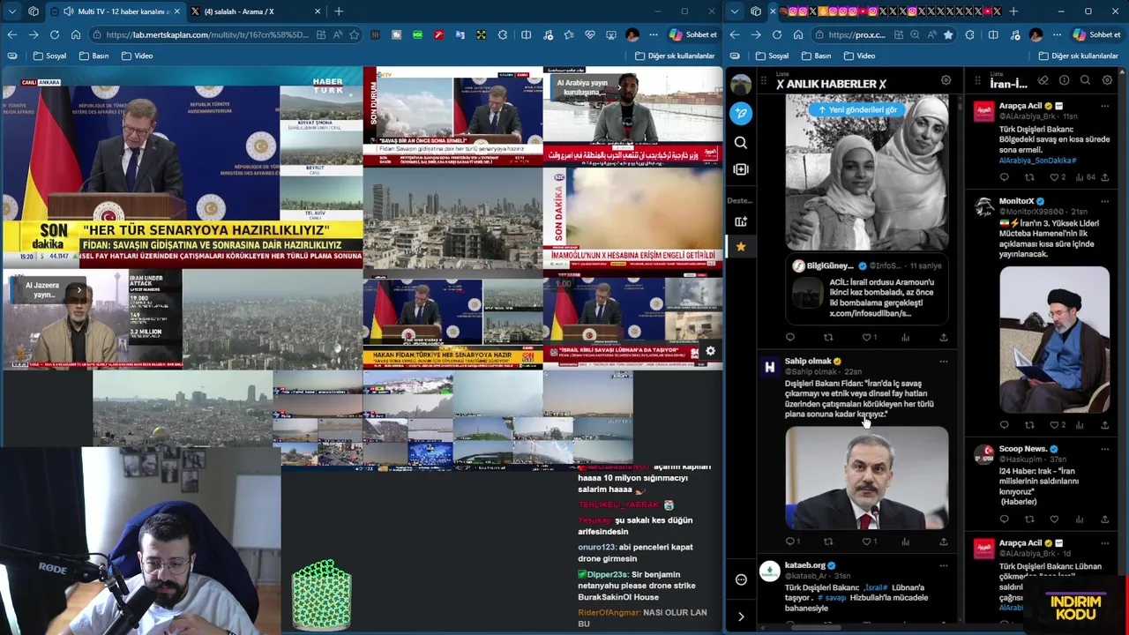Share the Arapça Acil post from 11sn
Image resolution: width=1129 pixels, height=635 pixels.
1104,177
